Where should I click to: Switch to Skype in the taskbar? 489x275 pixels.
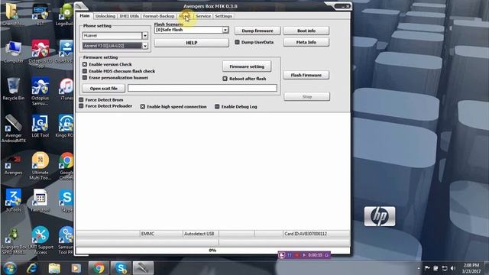pyautogui.click(x=121, y=268)
